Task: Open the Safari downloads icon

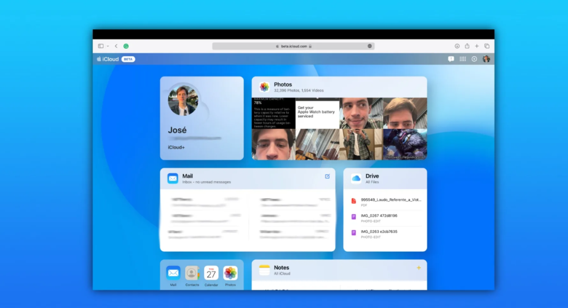Action: click(457, 46)
